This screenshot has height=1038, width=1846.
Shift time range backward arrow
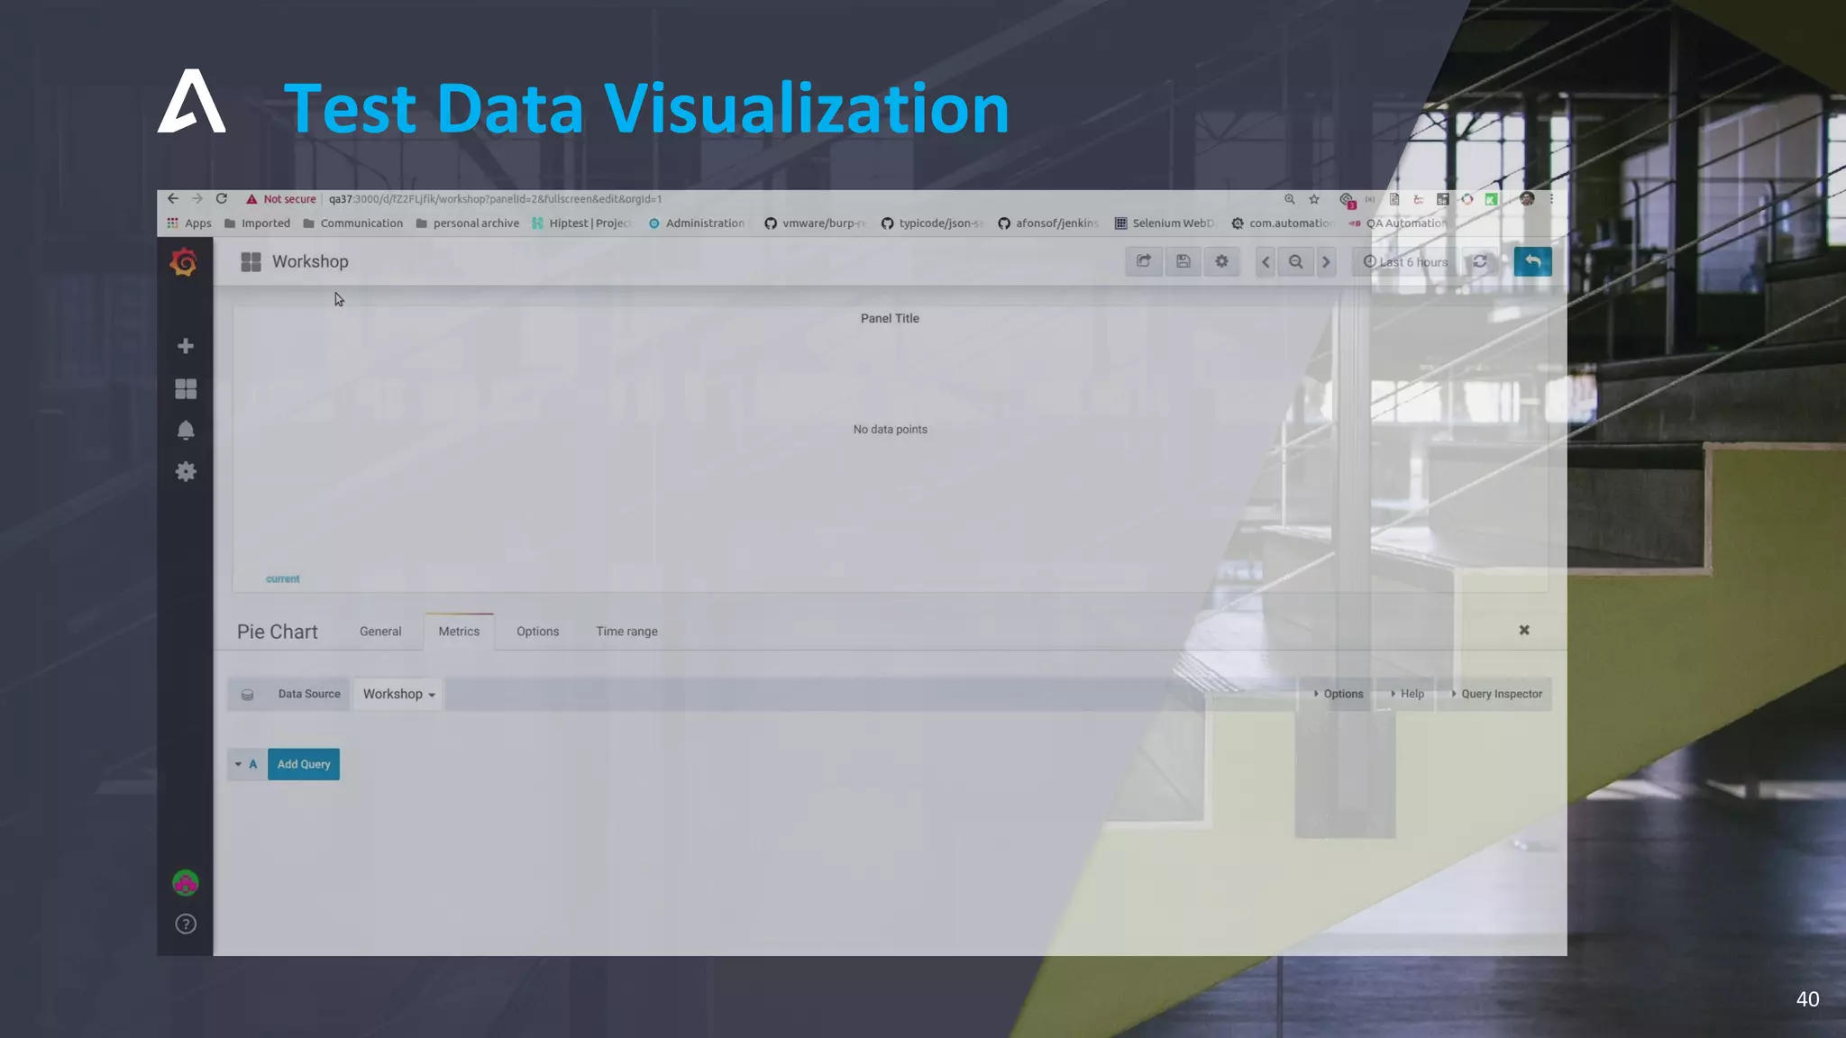click(1266, 262)
